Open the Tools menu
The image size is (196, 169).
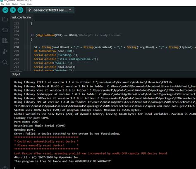[23, 4]
